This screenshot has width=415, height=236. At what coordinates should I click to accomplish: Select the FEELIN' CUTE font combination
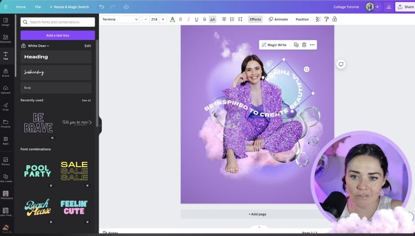(x=74, y=207)
